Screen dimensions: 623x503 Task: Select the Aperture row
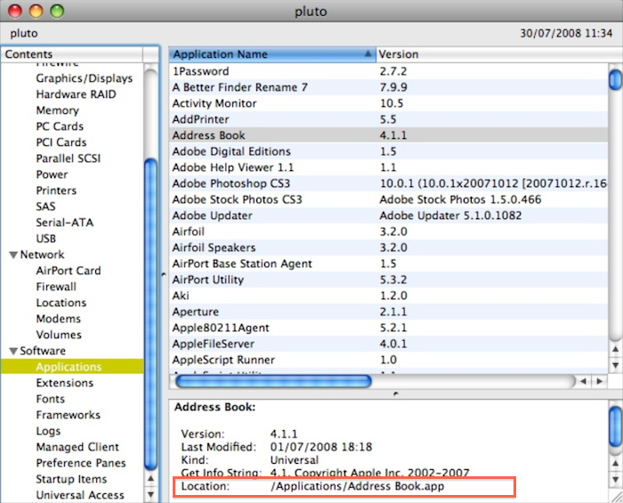pos(389,312)
